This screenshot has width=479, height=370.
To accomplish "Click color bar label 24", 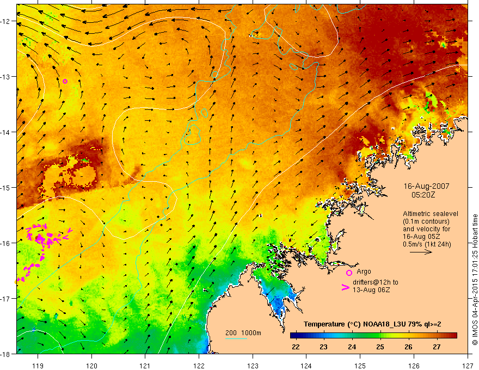I will coord(352,347).
